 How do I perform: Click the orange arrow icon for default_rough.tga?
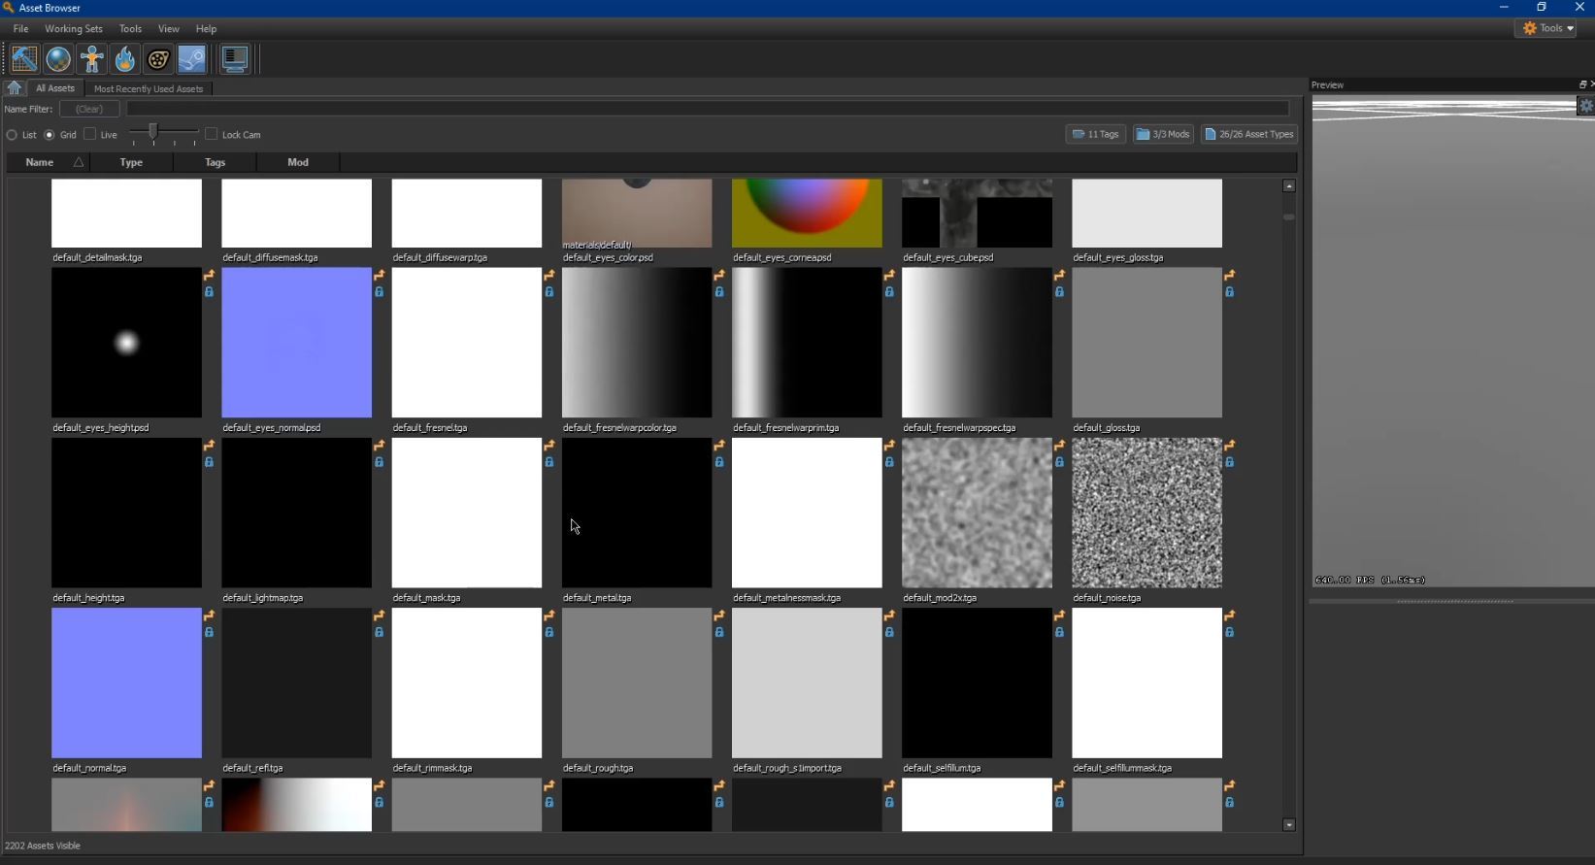719,615
